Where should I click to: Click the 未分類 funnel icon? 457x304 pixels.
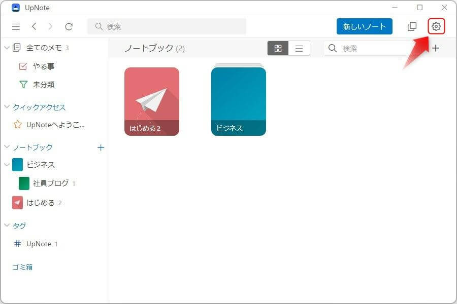tap(23, 85)
